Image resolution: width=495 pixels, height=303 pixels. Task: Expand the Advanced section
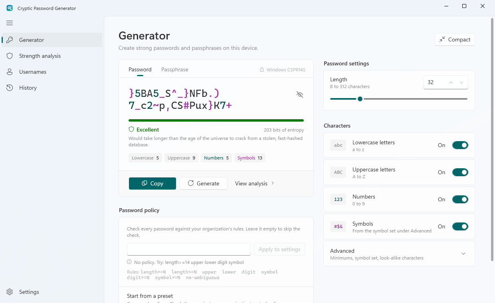[x=399, y=254]
